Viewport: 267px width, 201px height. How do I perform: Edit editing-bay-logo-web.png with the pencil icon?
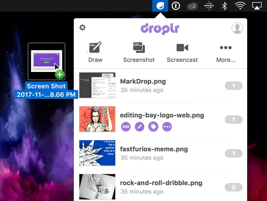139,127
